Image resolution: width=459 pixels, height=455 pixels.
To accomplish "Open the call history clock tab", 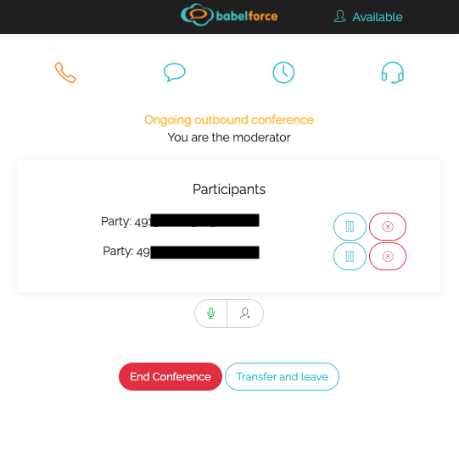I will pyautogui.click(x=283, y=73).
